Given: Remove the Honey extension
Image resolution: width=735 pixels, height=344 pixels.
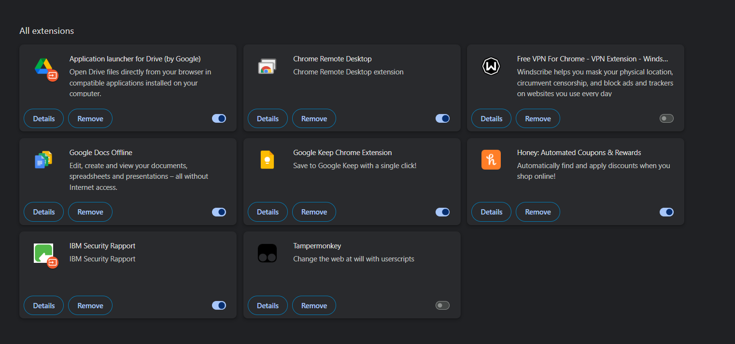Looking at the screenshot, I should 538,212.
